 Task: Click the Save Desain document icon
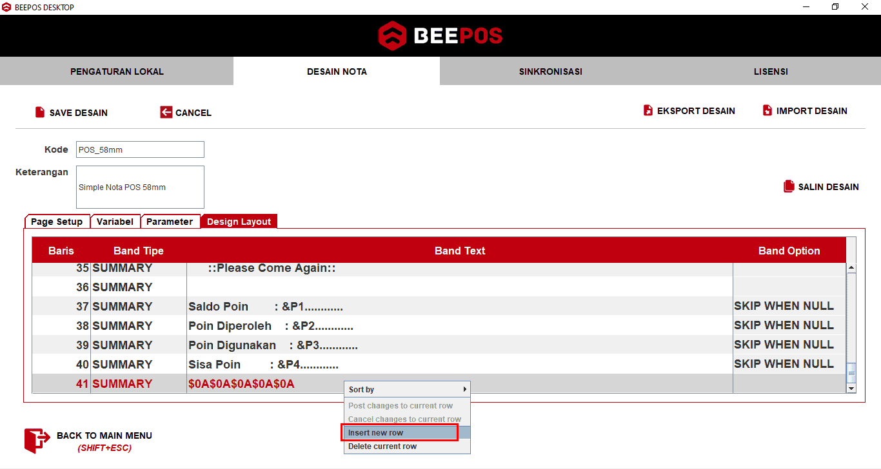40,112
